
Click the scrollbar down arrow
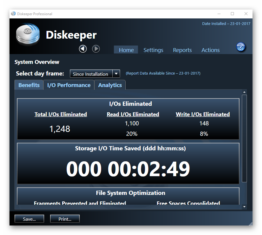point(244,207)
